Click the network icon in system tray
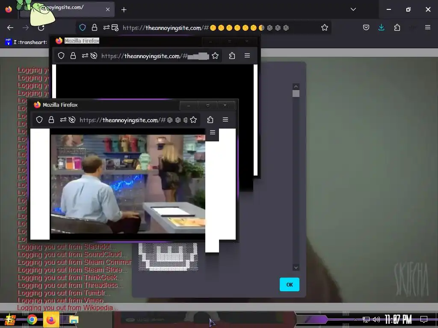The image size is (438, 328). [x=366, y=319]
